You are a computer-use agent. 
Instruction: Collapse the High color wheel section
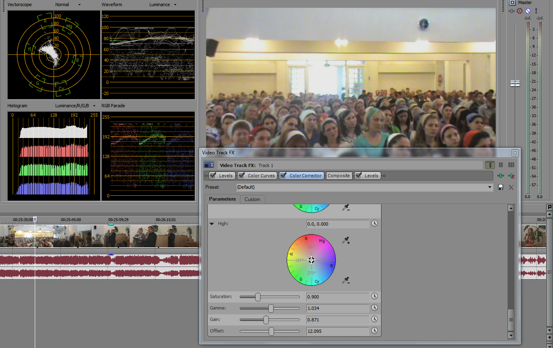(212, 224)
